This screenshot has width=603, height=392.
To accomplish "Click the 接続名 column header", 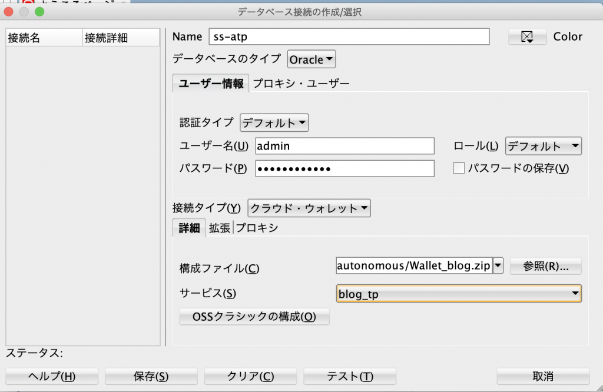I will click(44, 36).
